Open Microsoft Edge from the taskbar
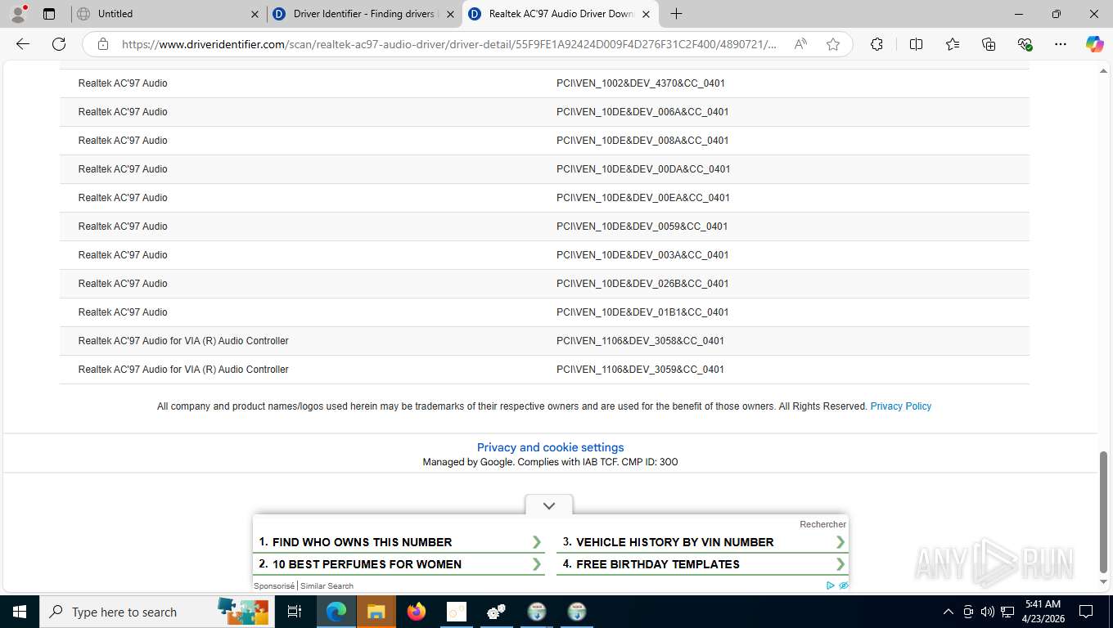 click(336, 612)
